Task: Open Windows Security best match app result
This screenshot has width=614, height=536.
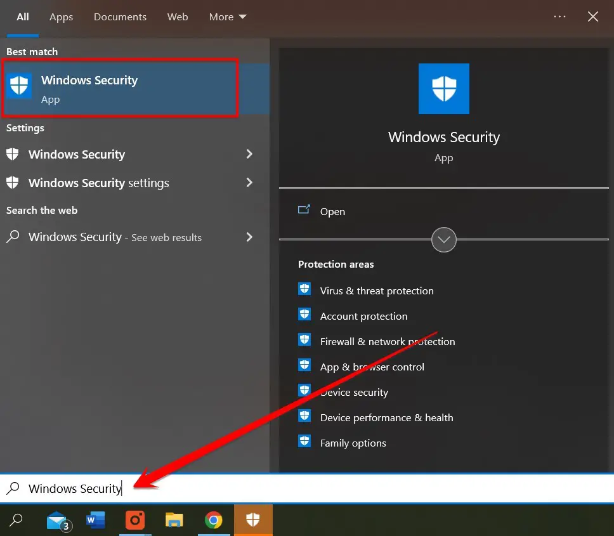Action: [134, 88]
